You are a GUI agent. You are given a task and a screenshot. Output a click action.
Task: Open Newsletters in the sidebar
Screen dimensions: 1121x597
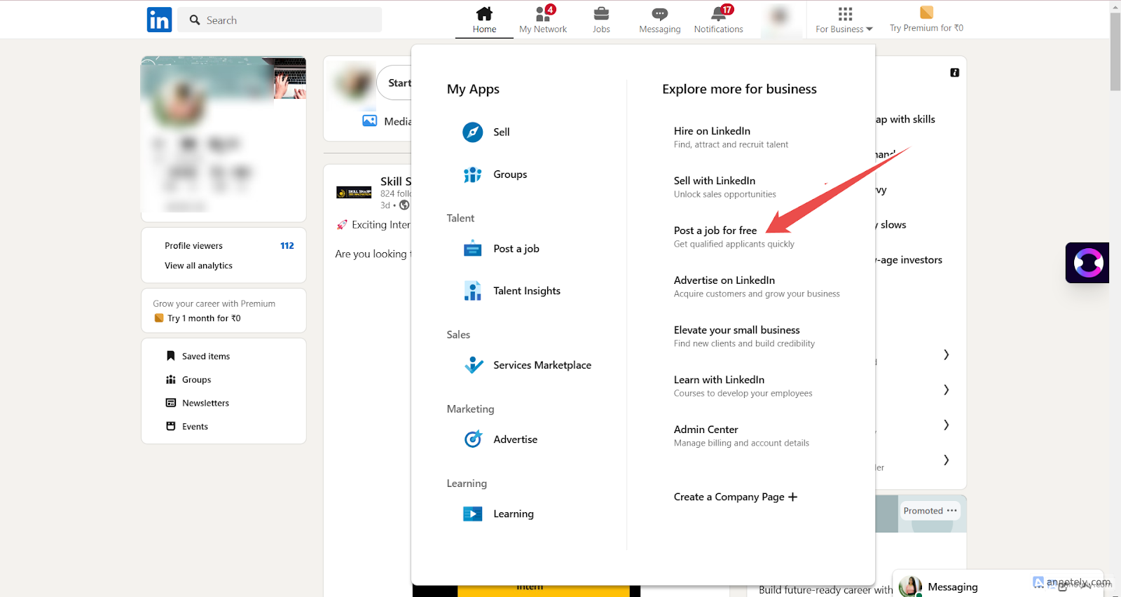coord(205,403)
